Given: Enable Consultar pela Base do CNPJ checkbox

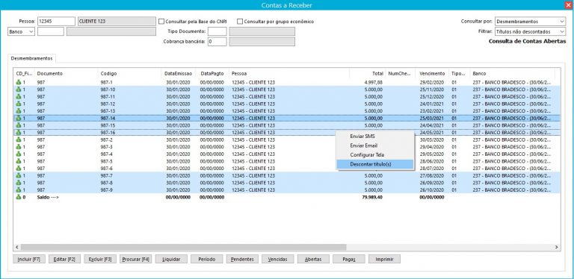Looking at the screenshot, I should click(161, 22).
